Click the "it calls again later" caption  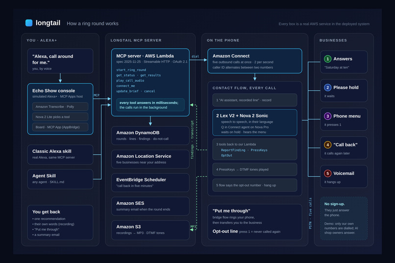click(337, 153)
